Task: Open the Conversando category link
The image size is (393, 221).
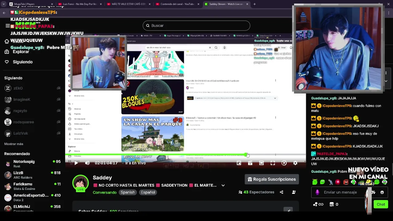Action: click(x=105, y=192)
